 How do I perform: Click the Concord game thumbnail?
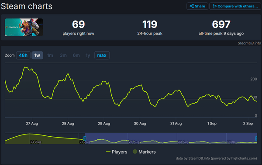point(24,27)
